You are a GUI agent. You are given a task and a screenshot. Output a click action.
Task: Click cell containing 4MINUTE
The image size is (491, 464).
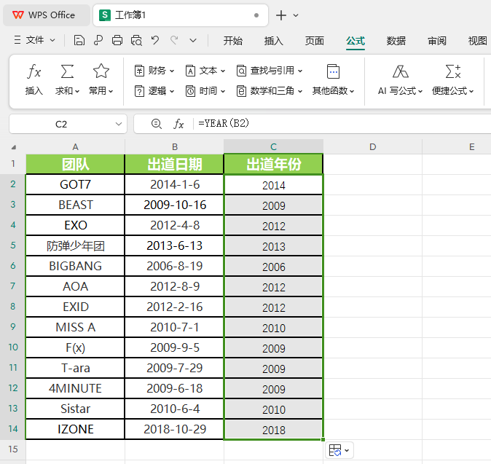[75, 388]
